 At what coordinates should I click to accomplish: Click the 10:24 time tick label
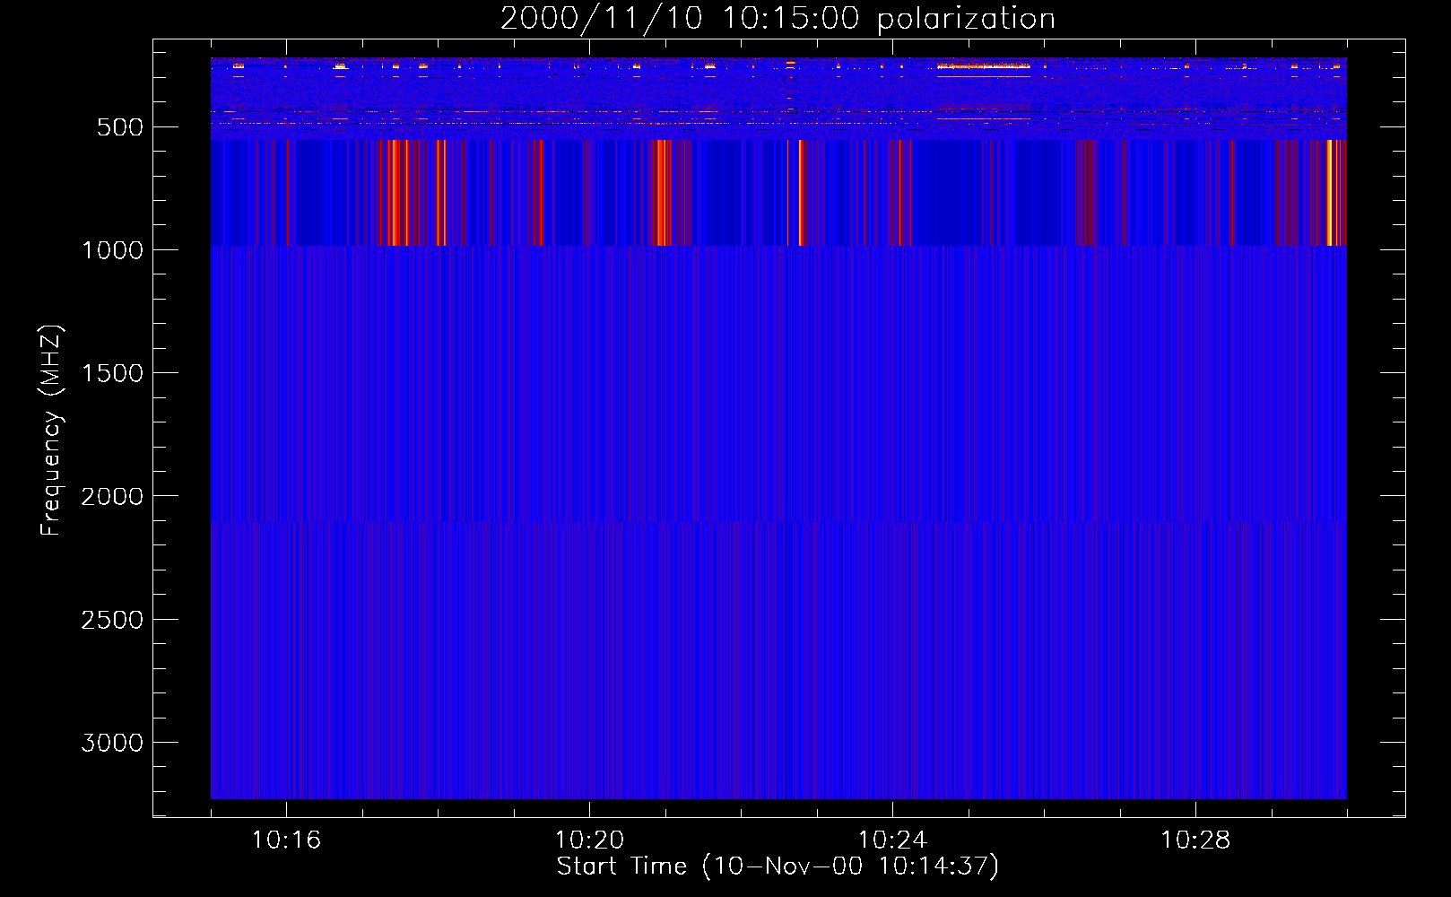(x=892, y=840)
